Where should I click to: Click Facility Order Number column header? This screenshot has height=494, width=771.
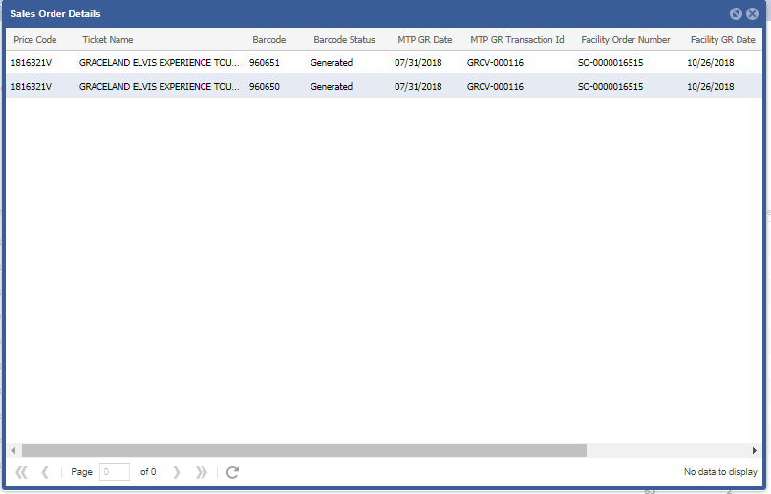(625, 40)
